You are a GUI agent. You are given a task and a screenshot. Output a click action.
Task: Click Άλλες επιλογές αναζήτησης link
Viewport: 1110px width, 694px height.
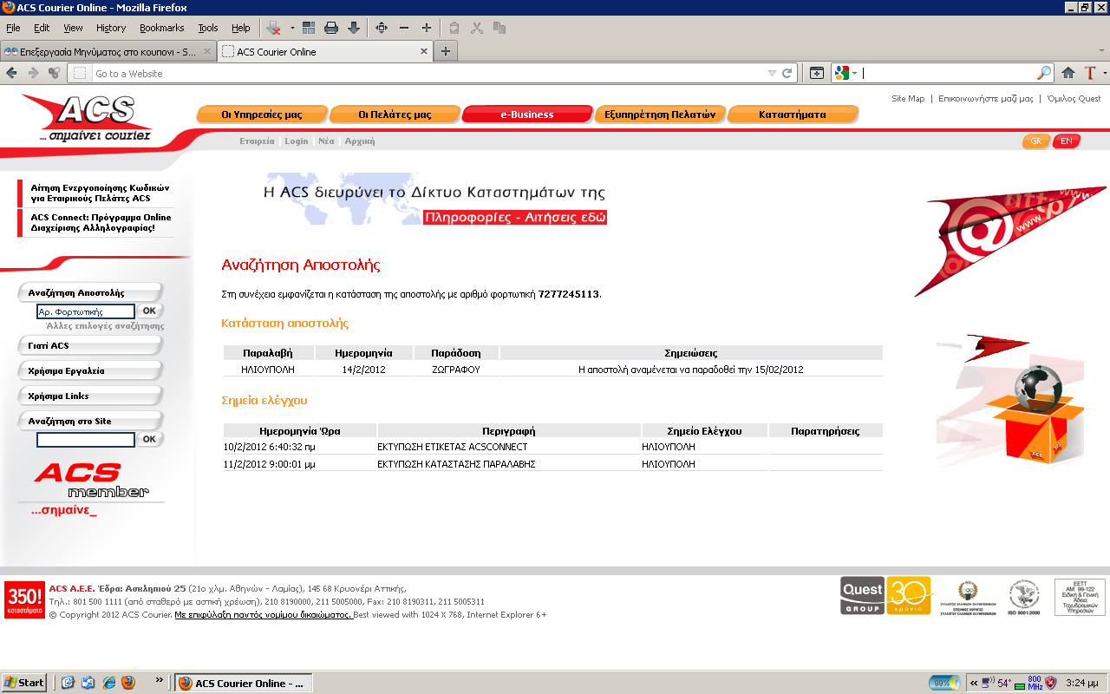[x=105, y=326]
